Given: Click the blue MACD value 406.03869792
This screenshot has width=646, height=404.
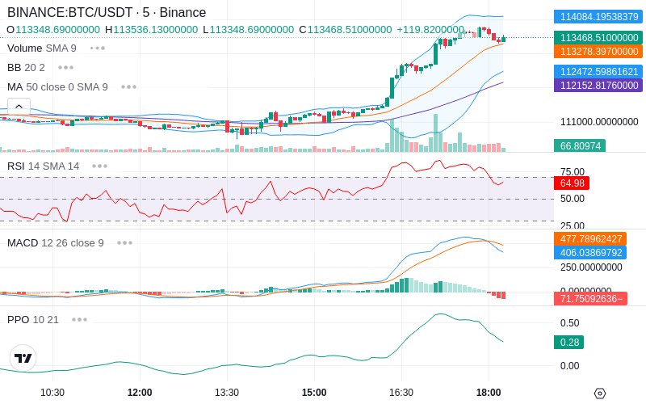Looking at the screenshot, I should tap(590, 252).
